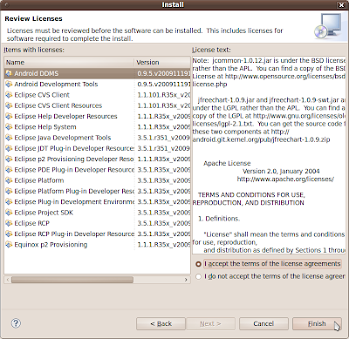
Task: Click the Eclipse Project SDK icon
Action: [x=9, y=213]
